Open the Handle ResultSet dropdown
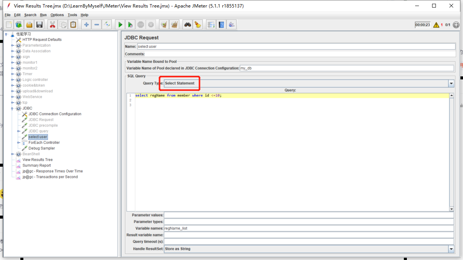 coord(451,249)
